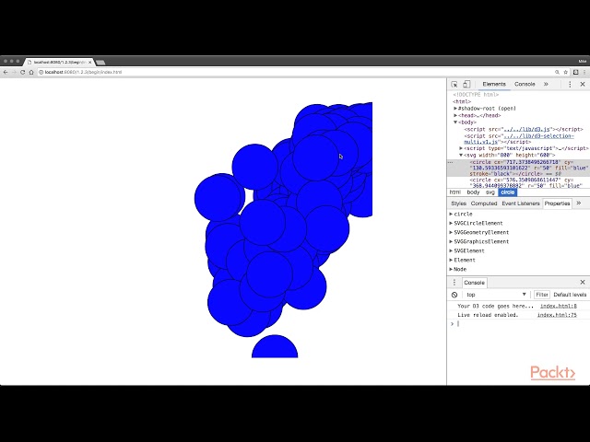Toggle the device toolbar icon
The width and height of the screenshot is (590, 442).
coord(466,84)
